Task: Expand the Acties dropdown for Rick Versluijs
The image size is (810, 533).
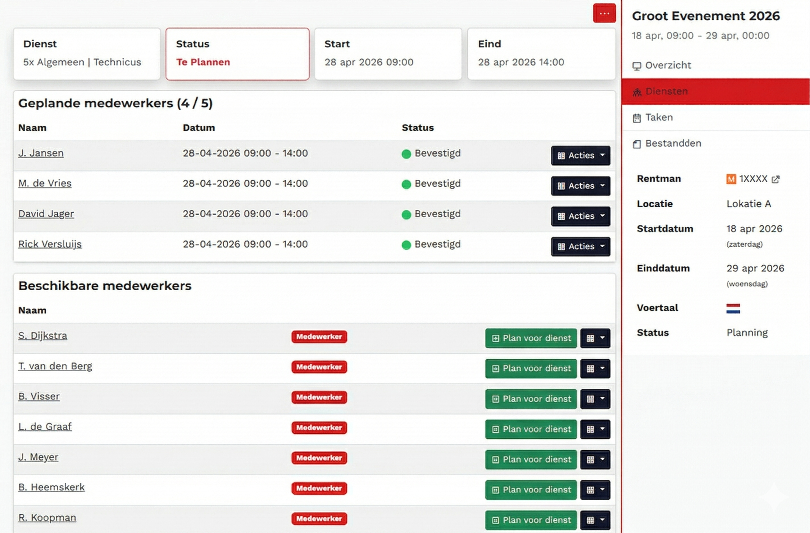Action: [602, 246]
